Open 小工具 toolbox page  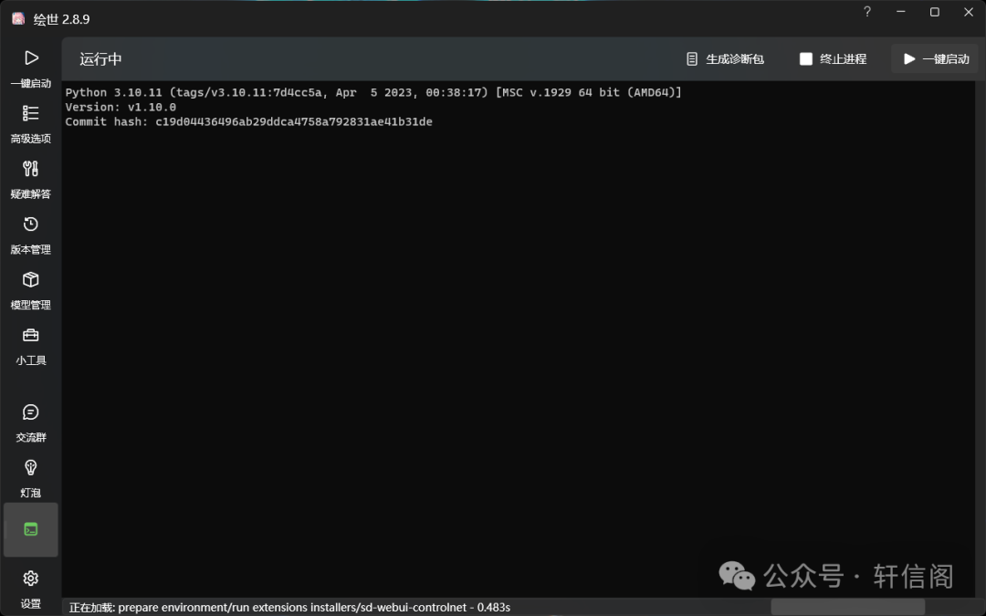[x=31, y=346]
